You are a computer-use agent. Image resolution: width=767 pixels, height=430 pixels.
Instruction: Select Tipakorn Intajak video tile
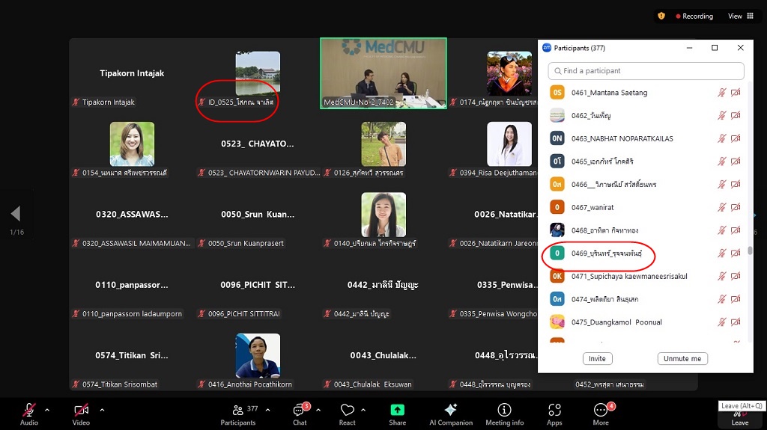click(132, 73)
